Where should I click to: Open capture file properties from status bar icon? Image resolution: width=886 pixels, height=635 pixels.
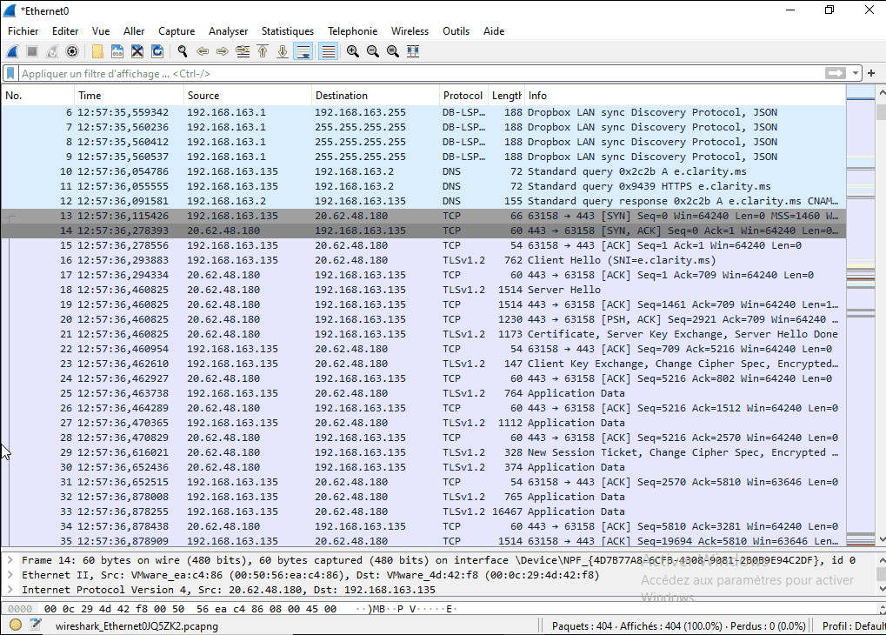37,625
